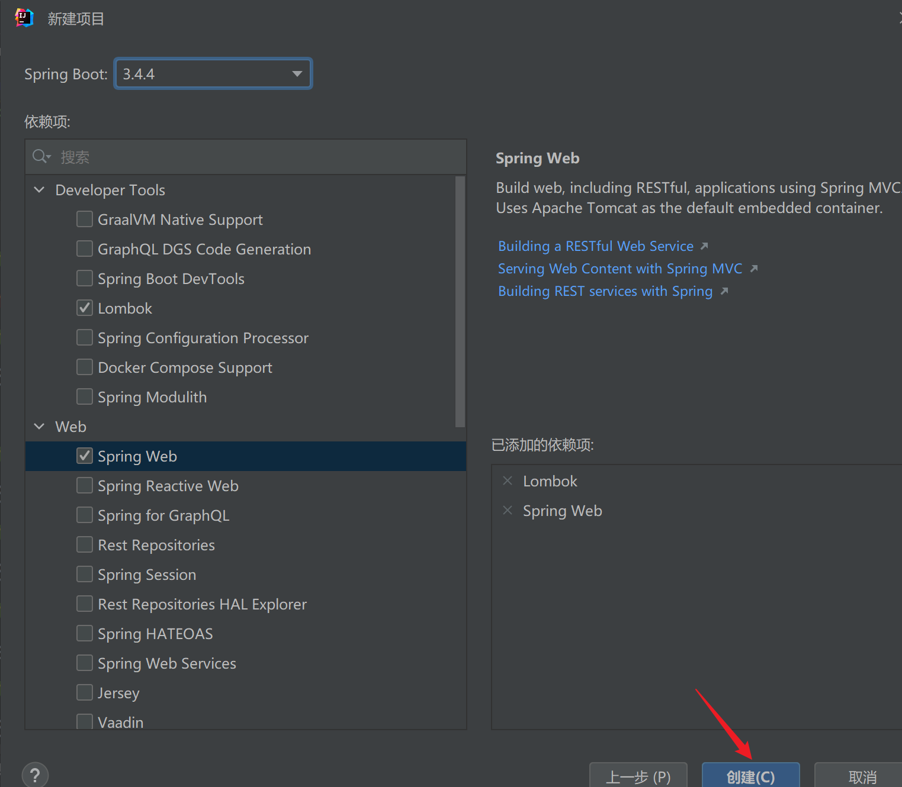Image resolution: width=902 pixels, height=787 pixels.
Task: Tick the Spring HATEOAS checkbox
Action: (85, 633)
